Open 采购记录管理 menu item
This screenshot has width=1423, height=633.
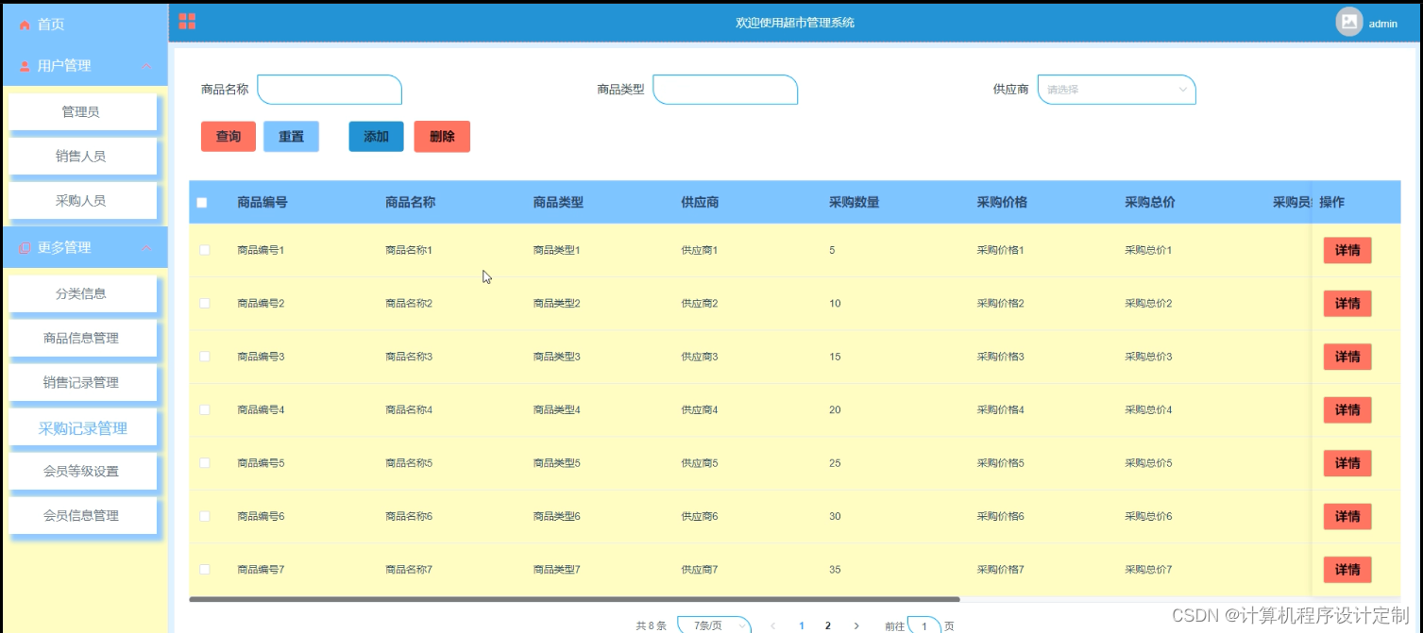coord(82,427)
